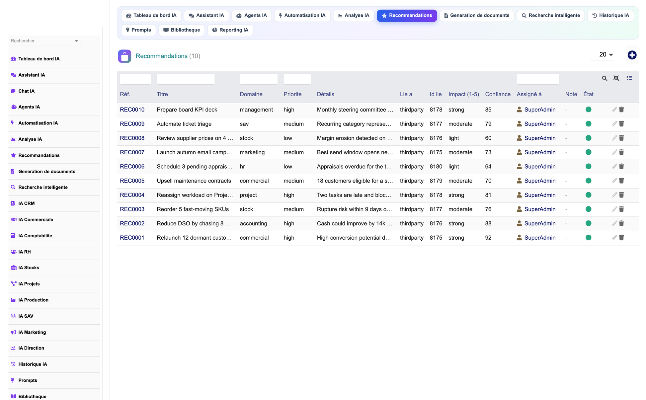Sort by Confiance column header
This screenshot has height=400, width=646.
(498, 94)
